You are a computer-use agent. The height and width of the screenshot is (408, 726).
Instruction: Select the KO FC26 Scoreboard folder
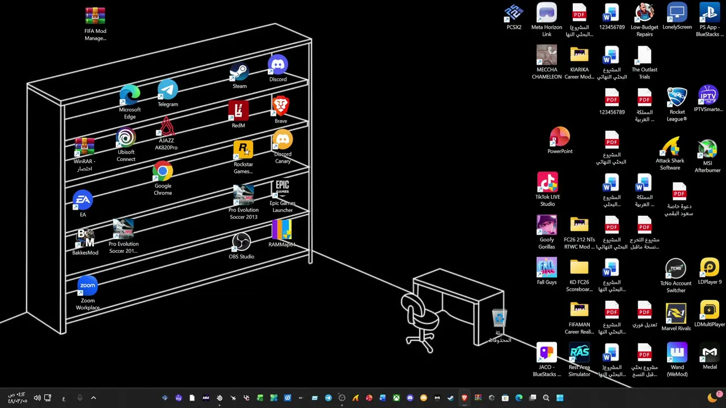pos(579,275)
